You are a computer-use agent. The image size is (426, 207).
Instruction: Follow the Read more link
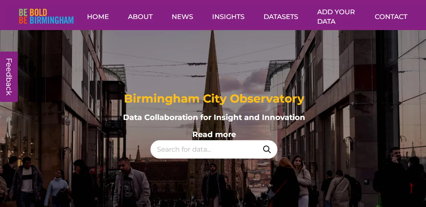(214, 134)
